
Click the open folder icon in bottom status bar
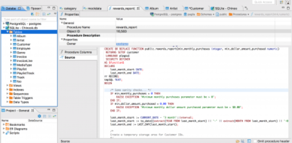(237, 141)
